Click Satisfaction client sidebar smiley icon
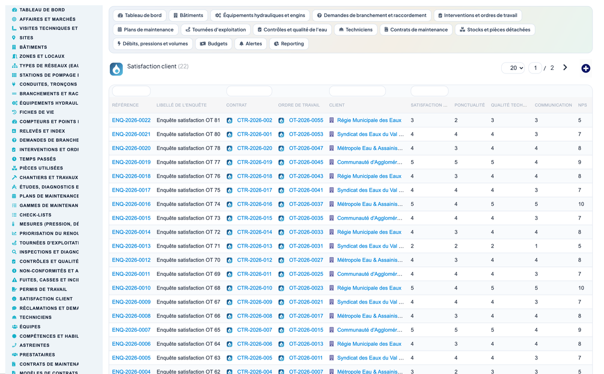The image size is (604, 374). pyautogui.click(x=14, y=299)
